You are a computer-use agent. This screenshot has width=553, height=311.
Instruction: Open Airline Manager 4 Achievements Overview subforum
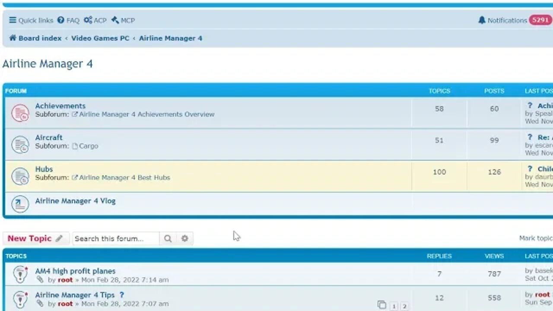pos(147,114)
